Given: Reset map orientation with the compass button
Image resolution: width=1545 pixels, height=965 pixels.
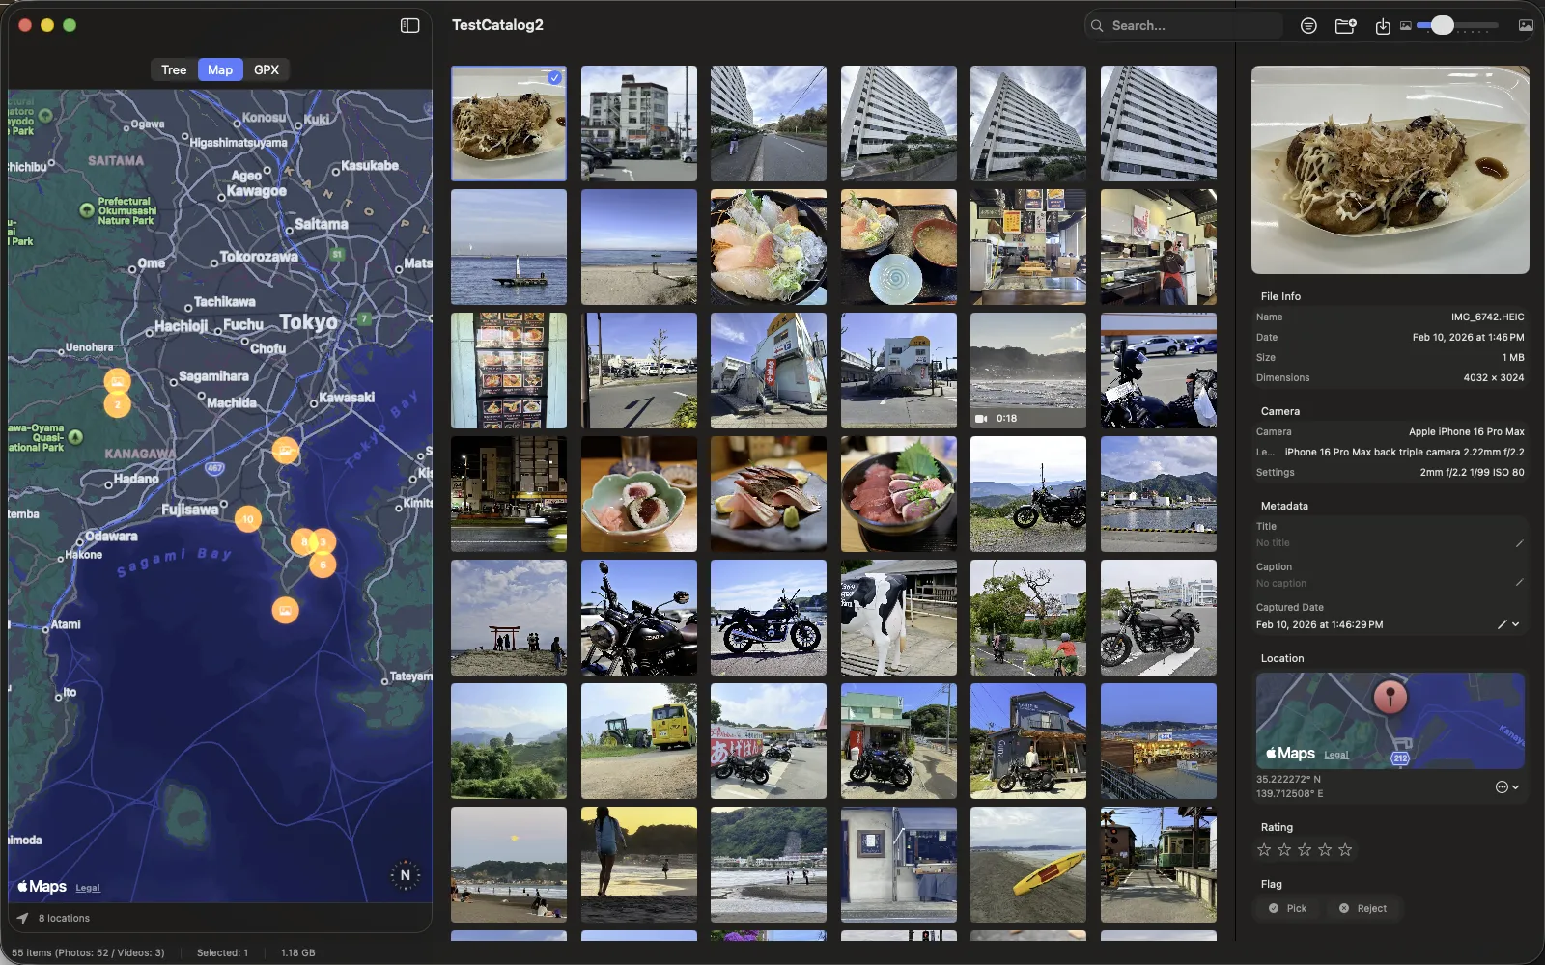Looking at the screenshot, I should point(406,875).
